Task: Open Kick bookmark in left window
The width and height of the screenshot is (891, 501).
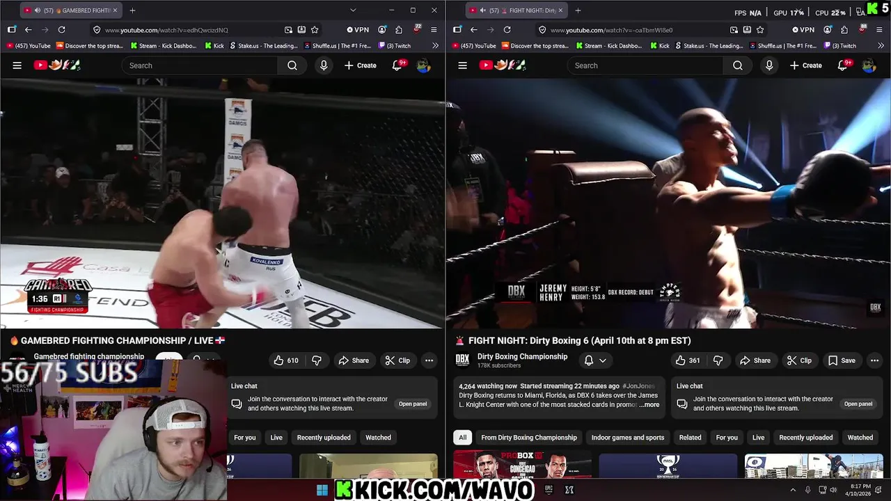Action: pyautogui.click(x=214, y=46)
